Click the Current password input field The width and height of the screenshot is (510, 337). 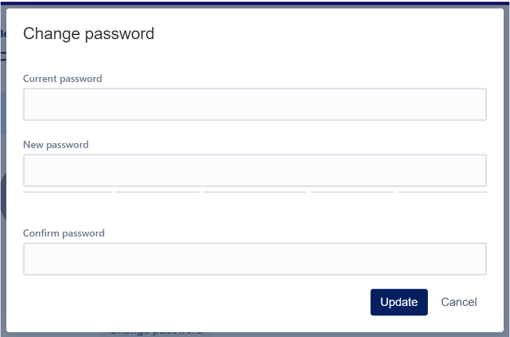pyautogui.click(x=254, y=104)
